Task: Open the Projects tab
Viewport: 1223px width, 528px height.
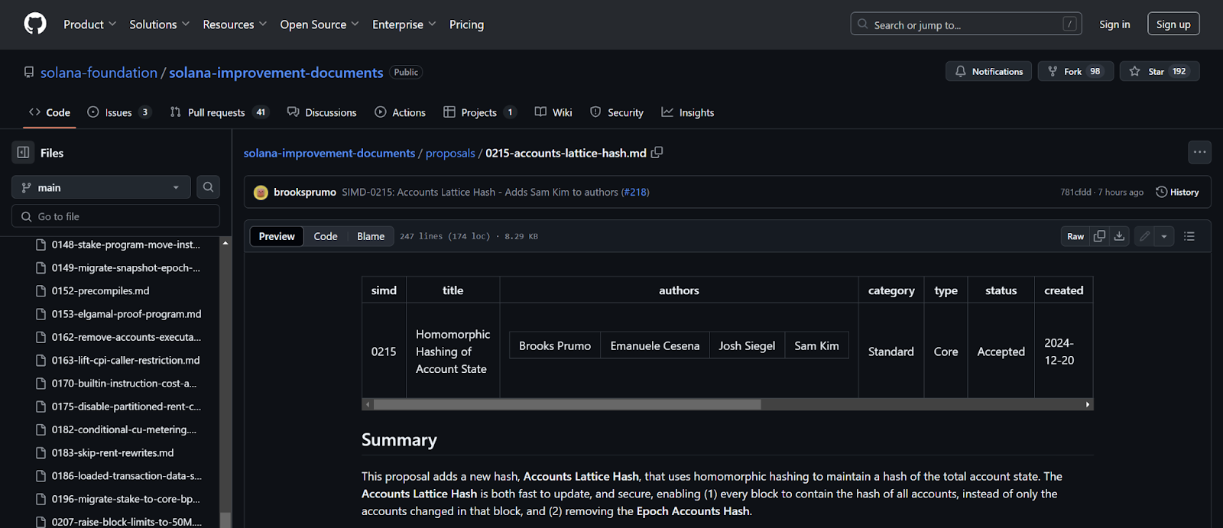Action: pyautogui.click(x=480, y=112)
